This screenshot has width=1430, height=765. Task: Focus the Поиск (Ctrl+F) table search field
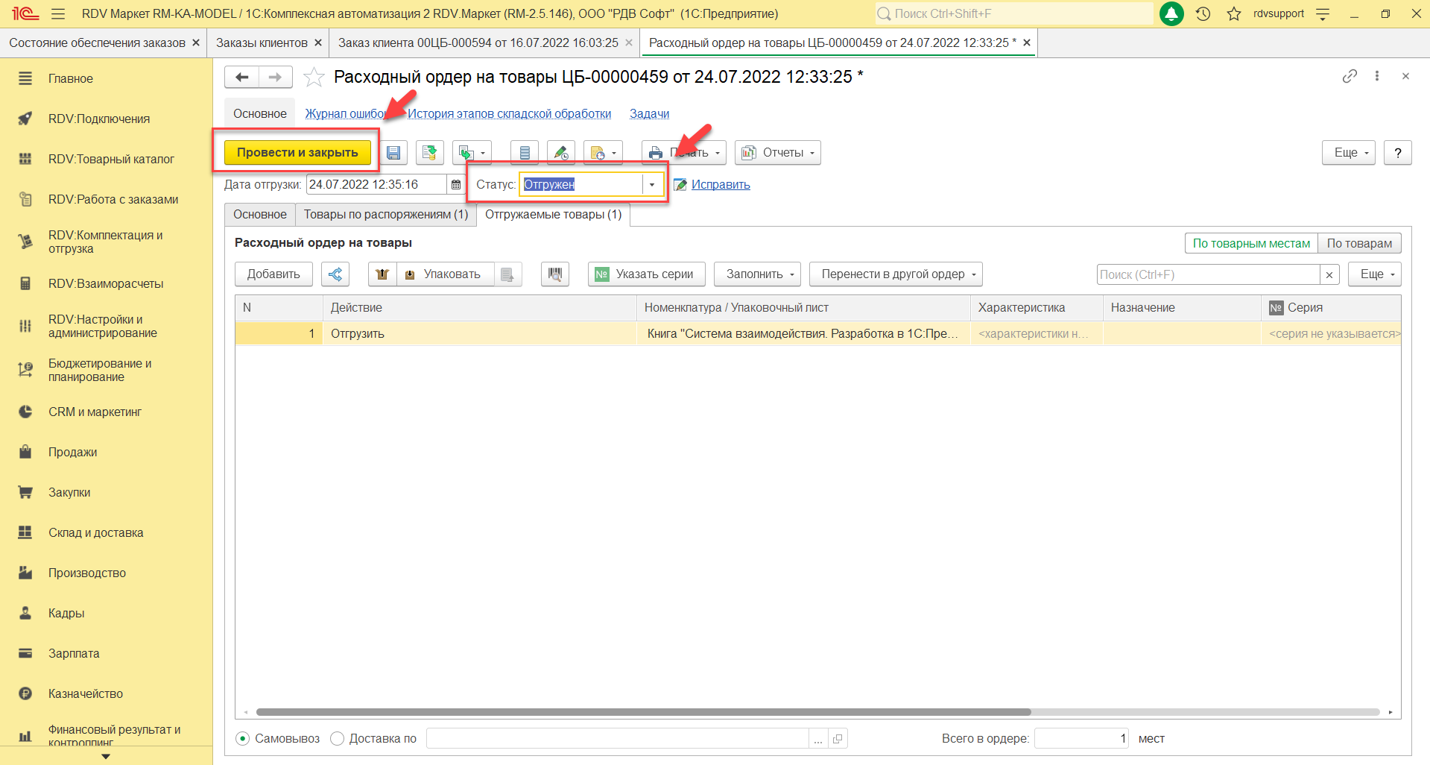pyautogui.click(x=1208, y=274)
